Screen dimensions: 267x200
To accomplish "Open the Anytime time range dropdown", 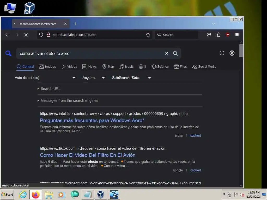I will (x=94, y=78).
